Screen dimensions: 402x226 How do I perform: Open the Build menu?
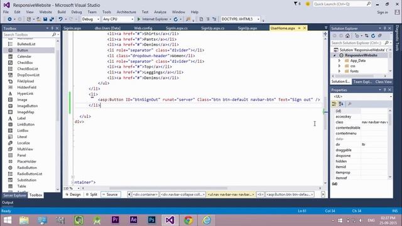click(62, 12)
